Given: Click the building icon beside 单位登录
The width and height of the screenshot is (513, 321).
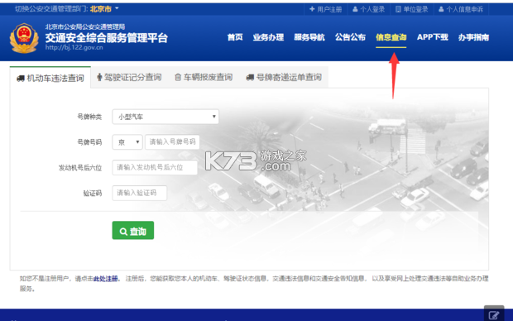Looking at the screenshot, I should (x=398, y=9).
